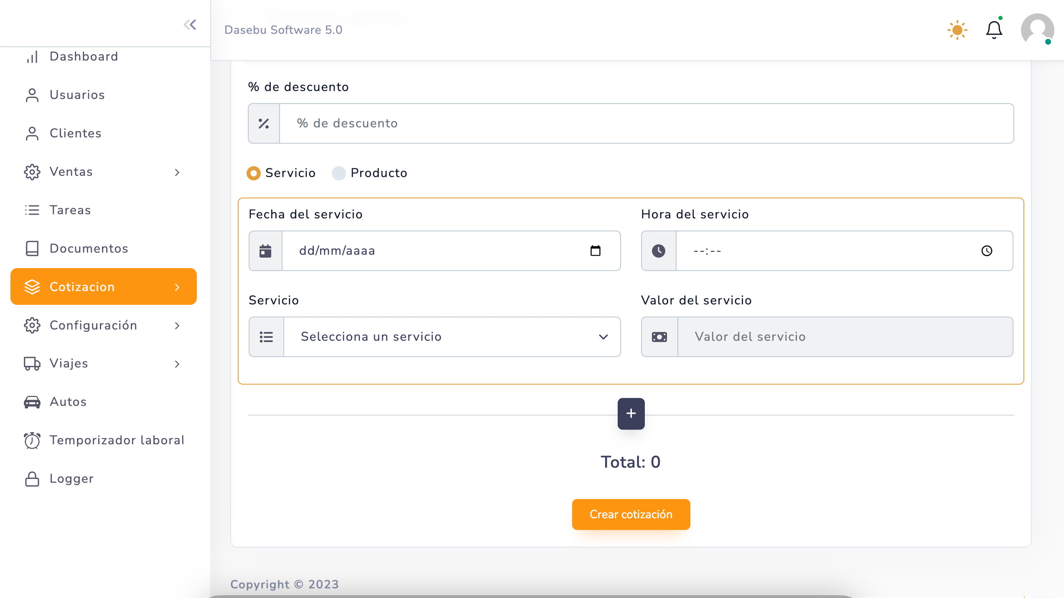Collapse the sidebar with double chevron icon
This screenshot has height=598, width=1064.
coord(190,25)
